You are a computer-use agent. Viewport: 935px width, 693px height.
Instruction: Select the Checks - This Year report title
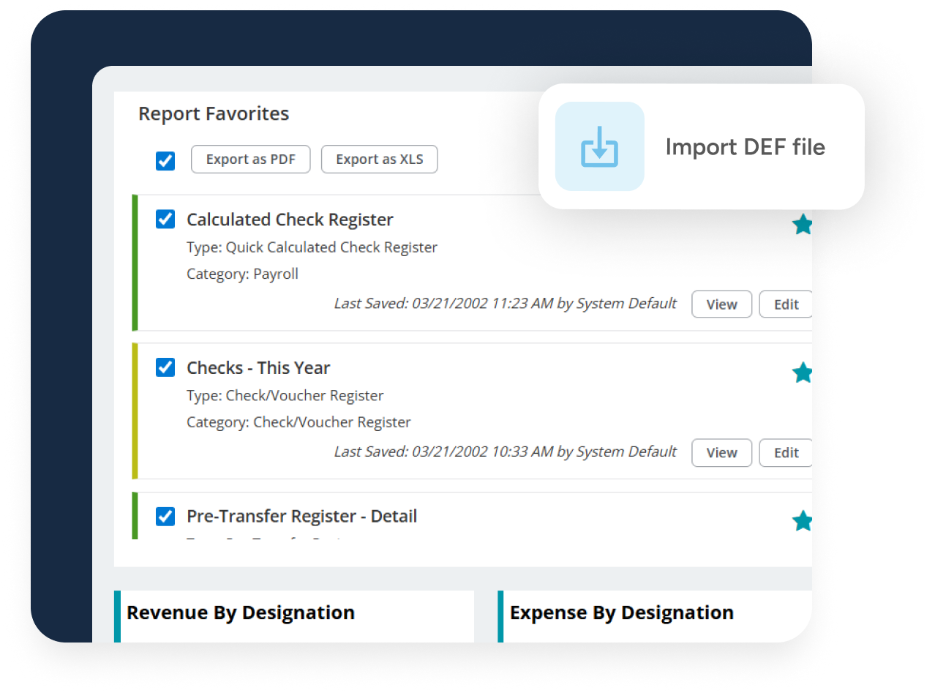pos(258,367)
